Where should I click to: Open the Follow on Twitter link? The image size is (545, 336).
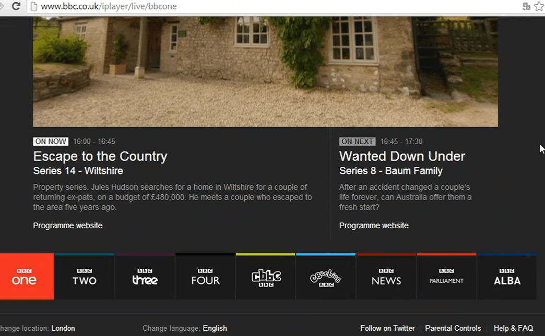387,328
